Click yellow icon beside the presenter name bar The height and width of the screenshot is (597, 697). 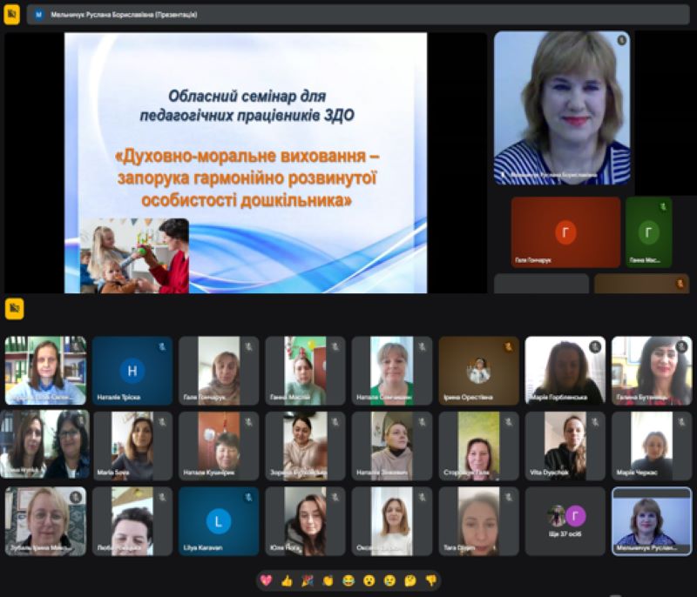click(12, 15)
